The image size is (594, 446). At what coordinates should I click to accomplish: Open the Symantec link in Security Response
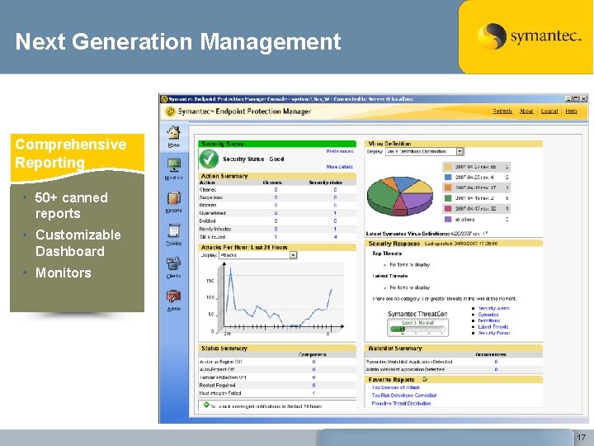coord(488,315)
